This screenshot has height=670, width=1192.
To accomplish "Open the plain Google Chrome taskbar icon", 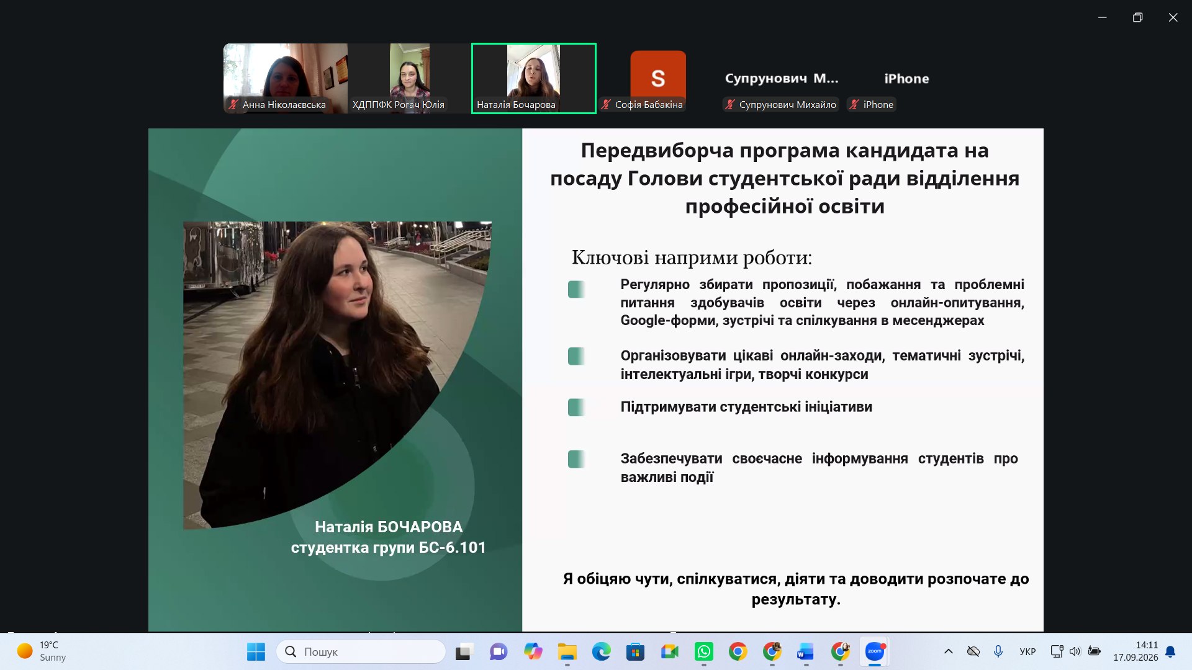I will [x=738, y=652].
